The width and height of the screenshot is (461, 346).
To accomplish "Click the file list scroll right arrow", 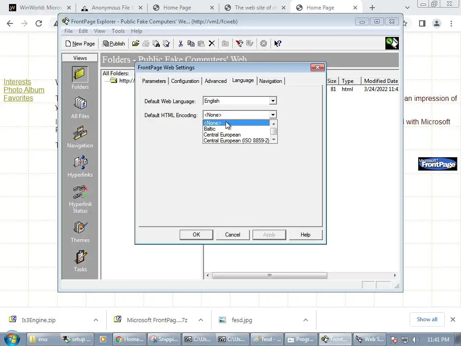I will click(x=395, y=275).
